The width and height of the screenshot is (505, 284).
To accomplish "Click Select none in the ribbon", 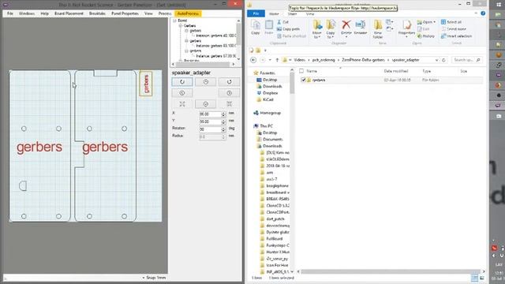I will point(454,29).
